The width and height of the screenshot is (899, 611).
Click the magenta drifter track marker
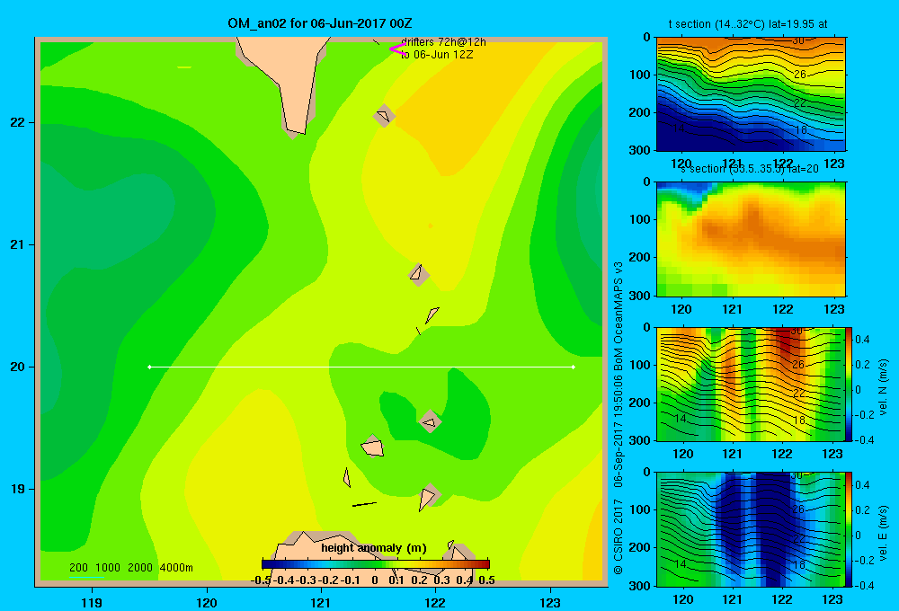[397, 49]
